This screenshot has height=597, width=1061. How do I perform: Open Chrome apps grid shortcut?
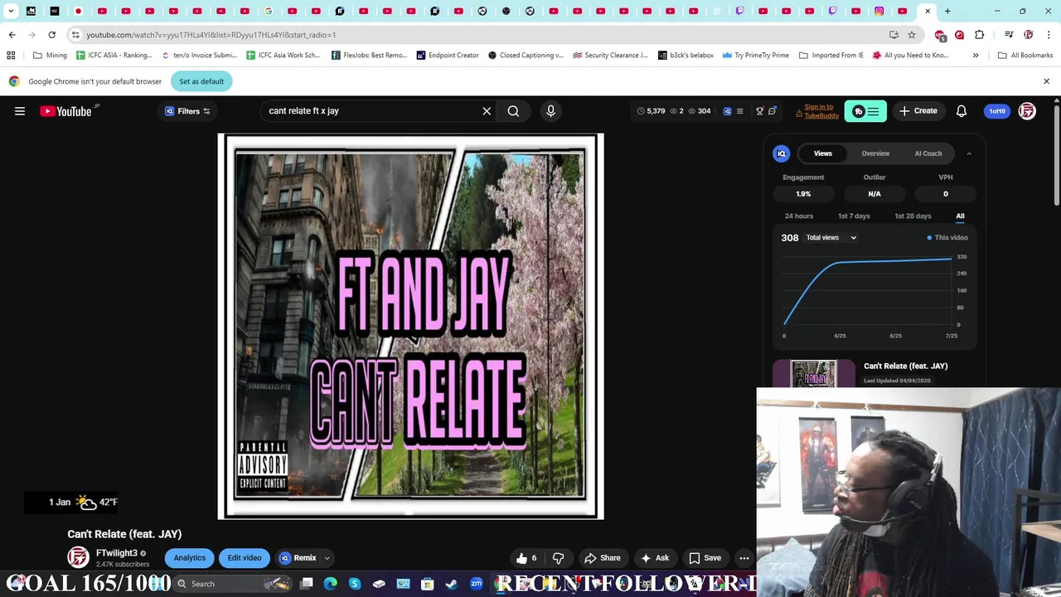11,56
